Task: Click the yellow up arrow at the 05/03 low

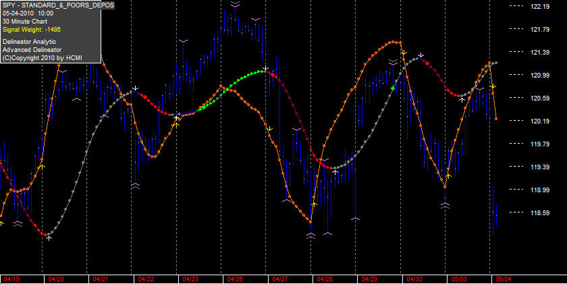Action: (x=448, y=176)
